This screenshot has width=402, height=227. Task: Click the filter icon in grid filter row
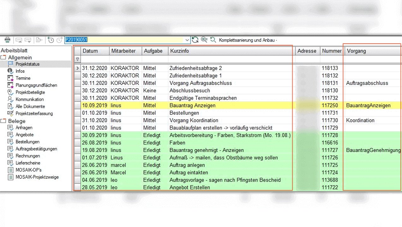(x=77, y=59)
